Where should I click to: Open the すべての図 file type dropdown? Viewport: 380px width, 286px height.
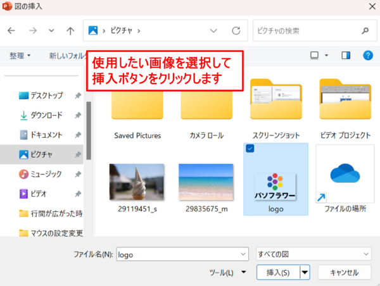coord(313,254)
